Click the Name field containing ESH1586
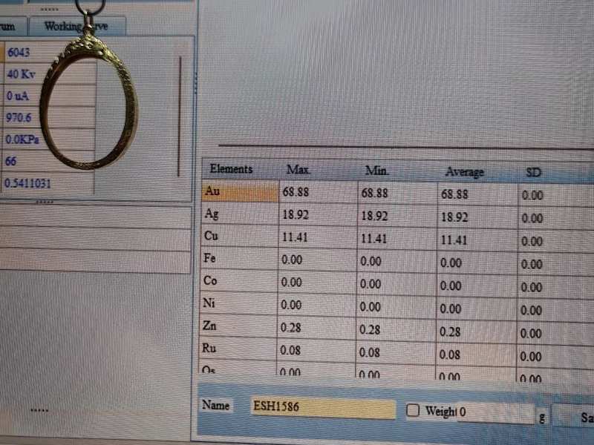This screenshot has height=445, width=594. click(323, 407)
